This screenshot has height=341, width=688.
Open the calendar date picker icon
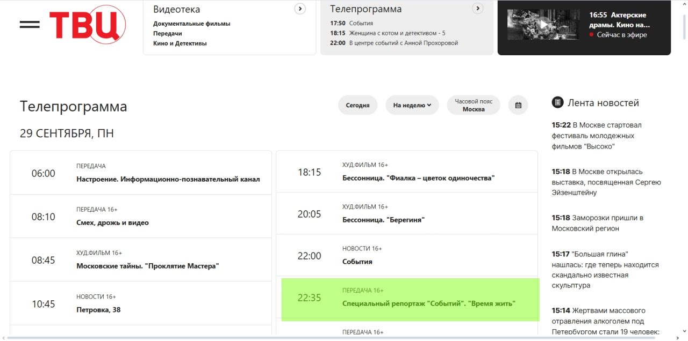pos(518,105)
